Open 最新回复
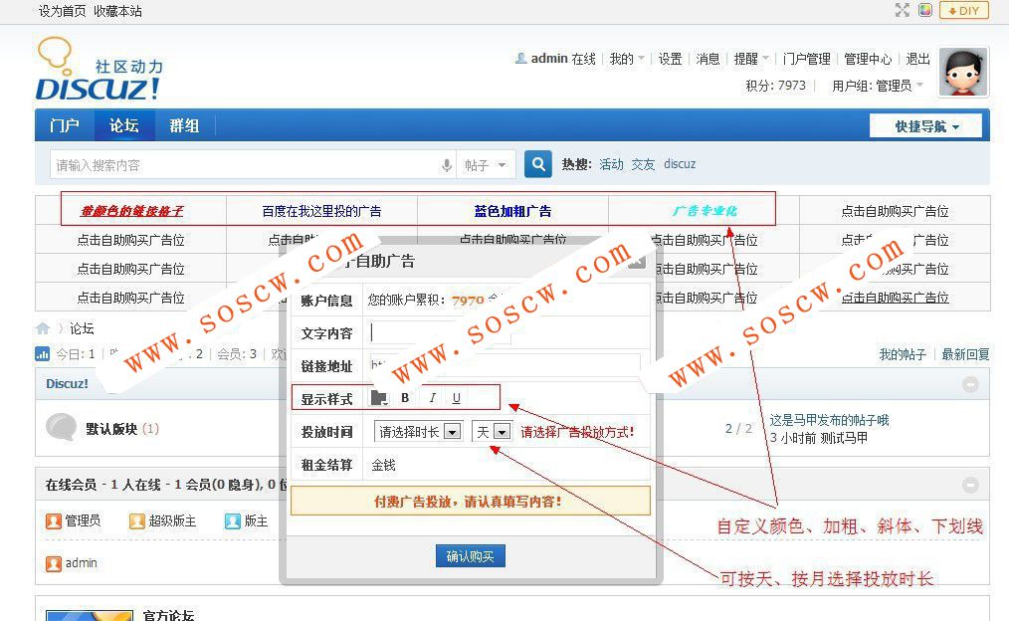 click(965, 354)
